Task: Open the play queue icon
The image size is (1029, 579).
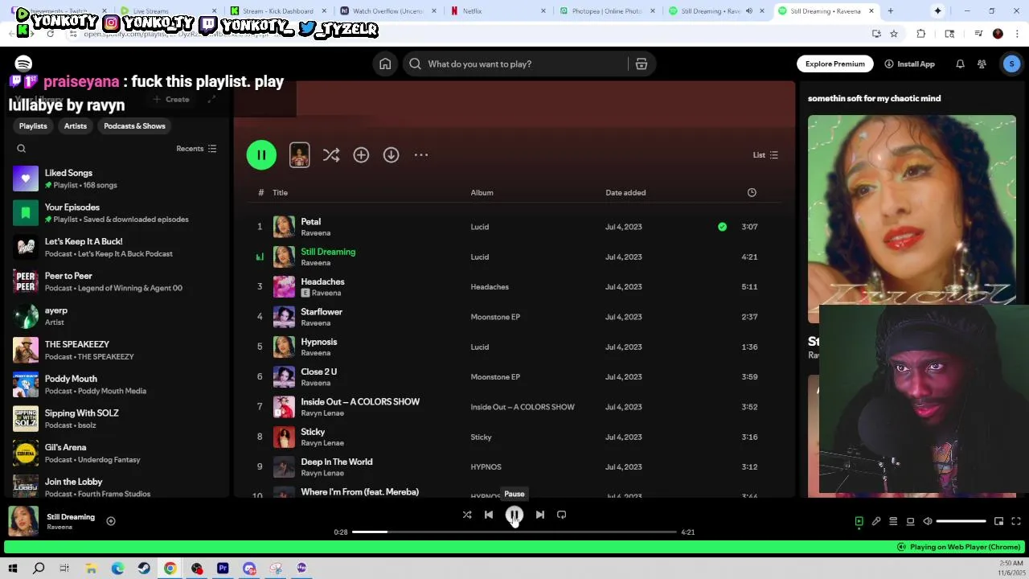Action: [893, 521]
